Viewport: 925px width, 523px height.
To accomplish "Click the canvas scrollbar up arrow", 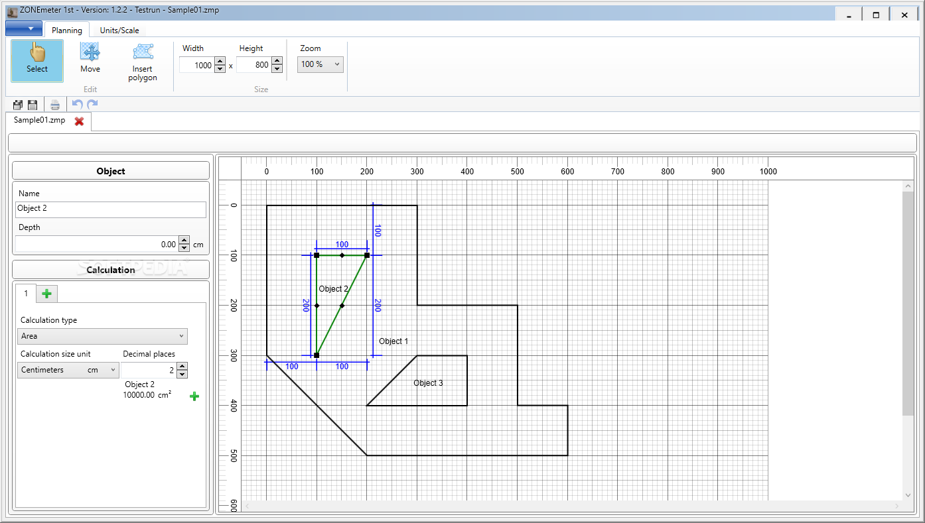I will (908, 187).
